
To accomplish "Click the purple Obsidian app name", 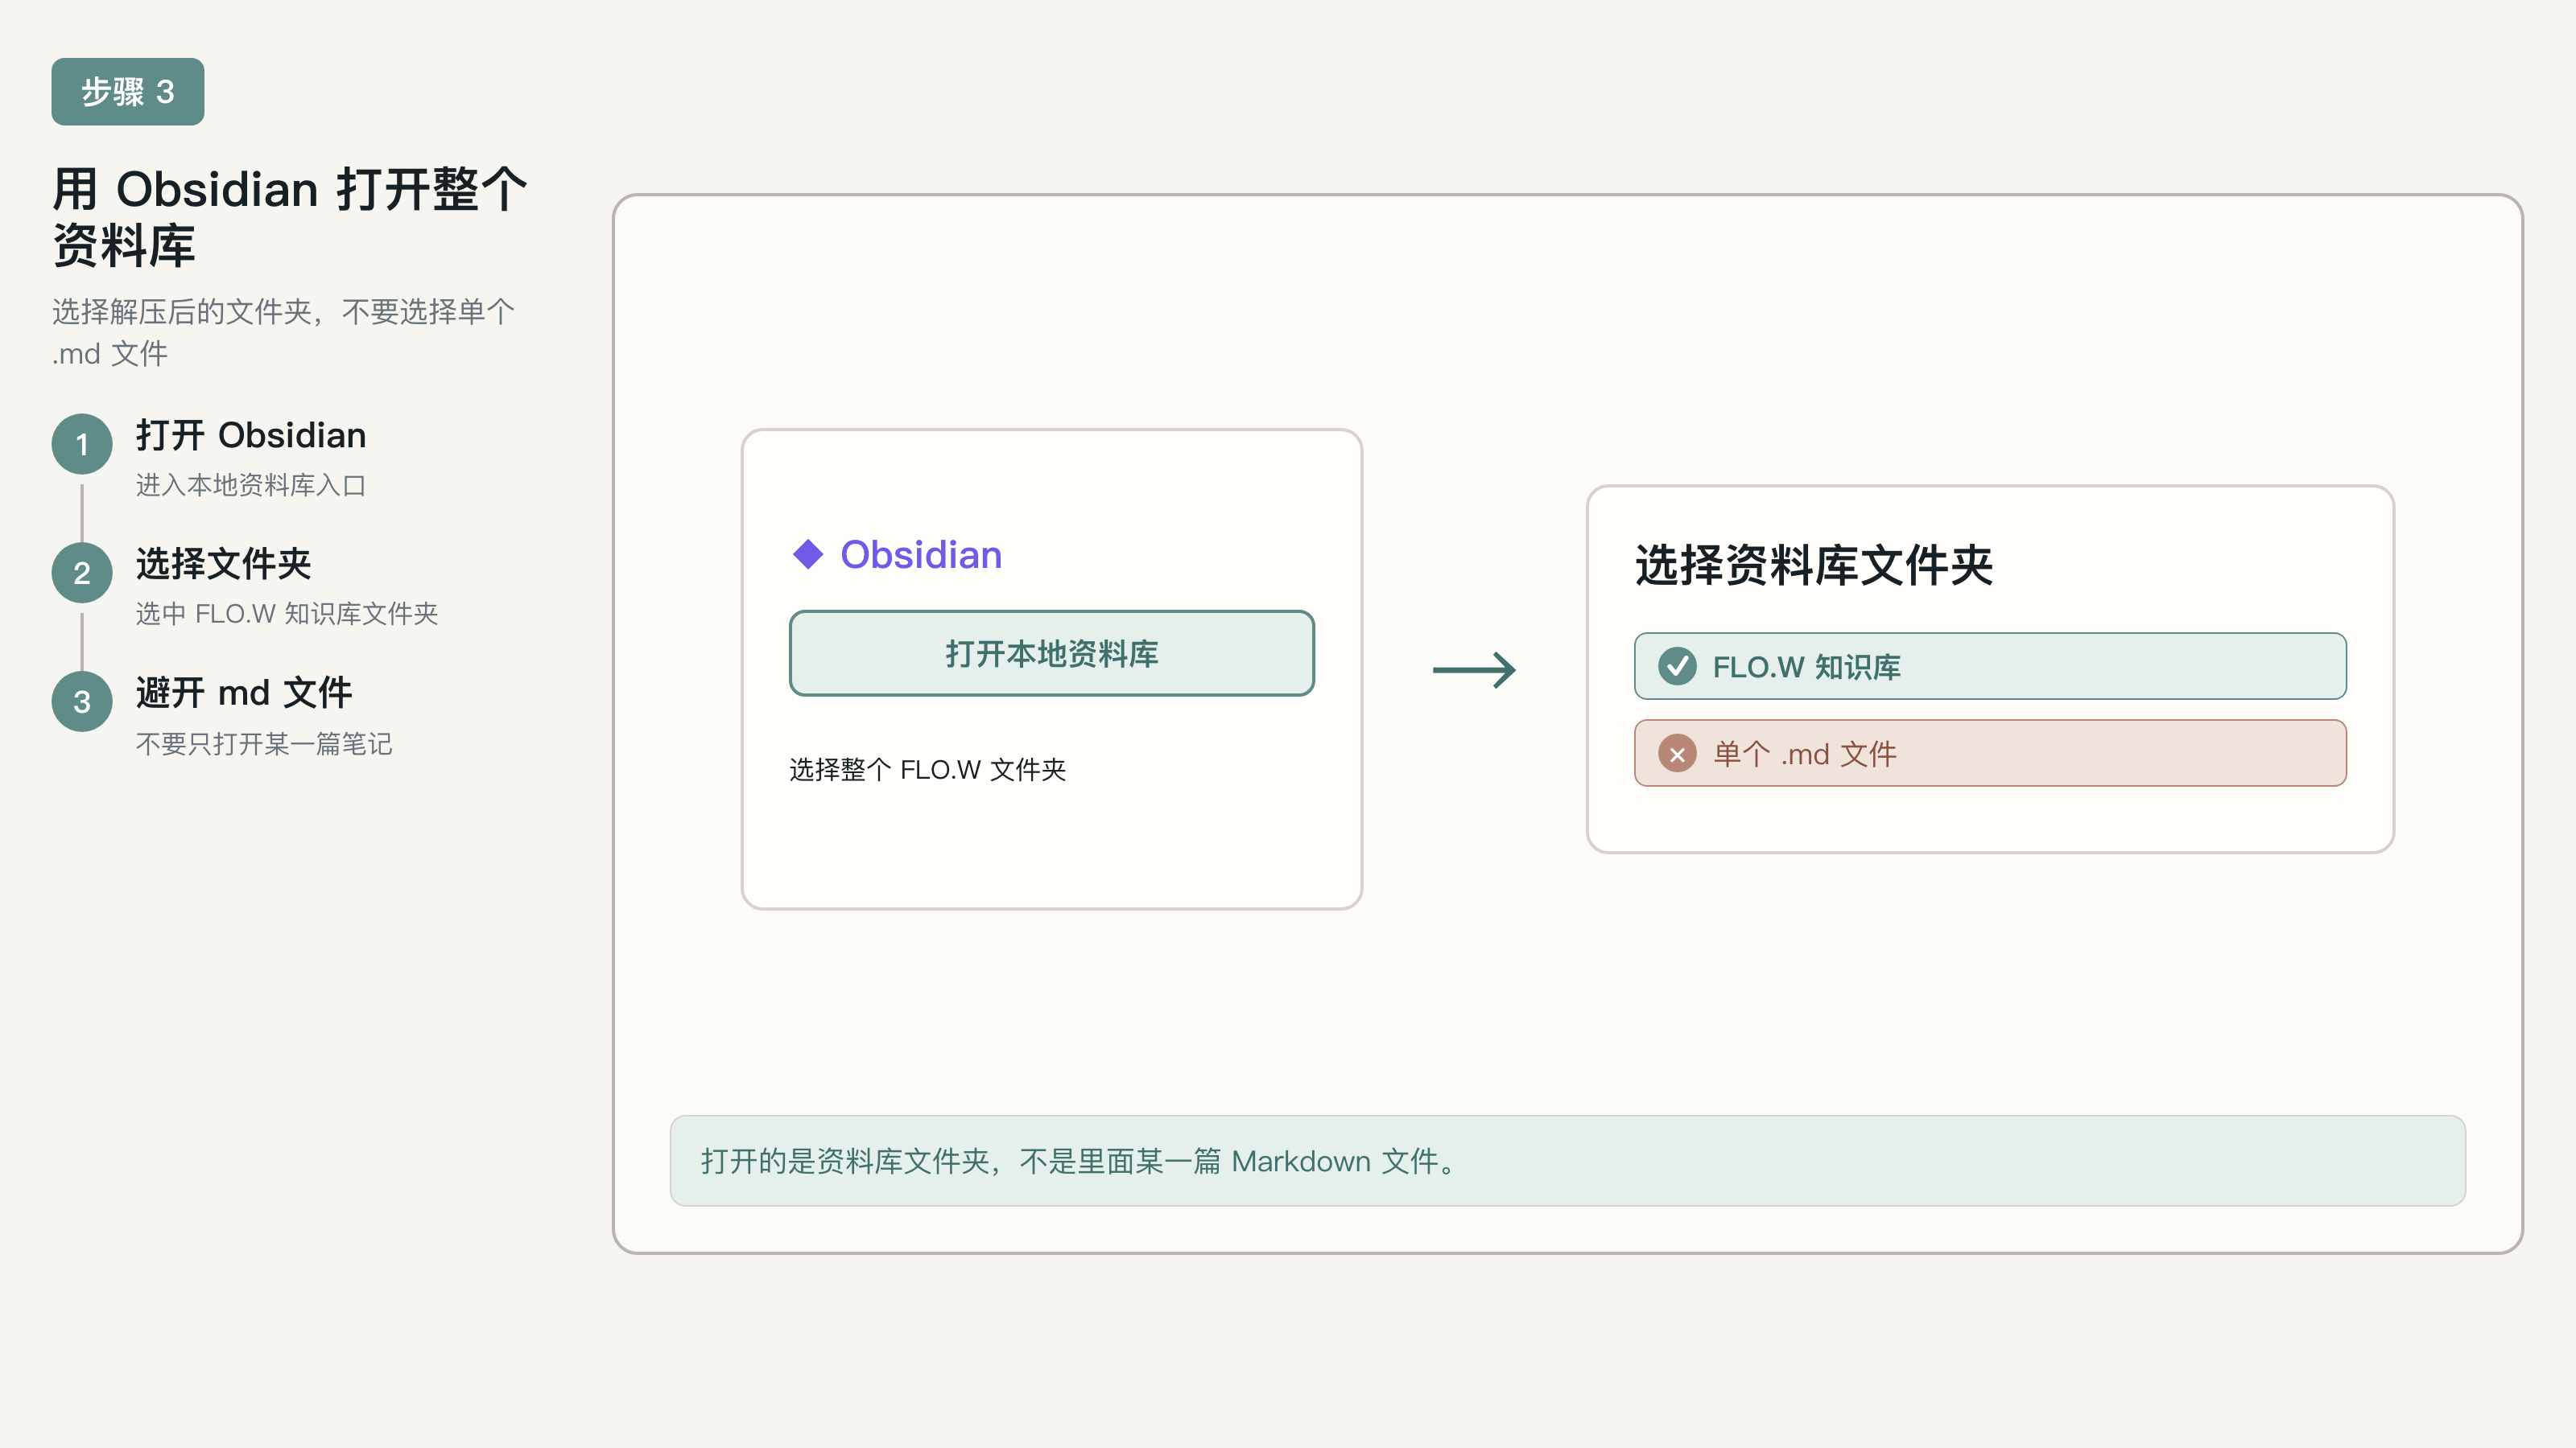I will 921,554.
